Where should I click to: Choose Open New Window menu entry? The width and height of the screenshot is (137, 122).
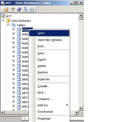click(49, 40)
